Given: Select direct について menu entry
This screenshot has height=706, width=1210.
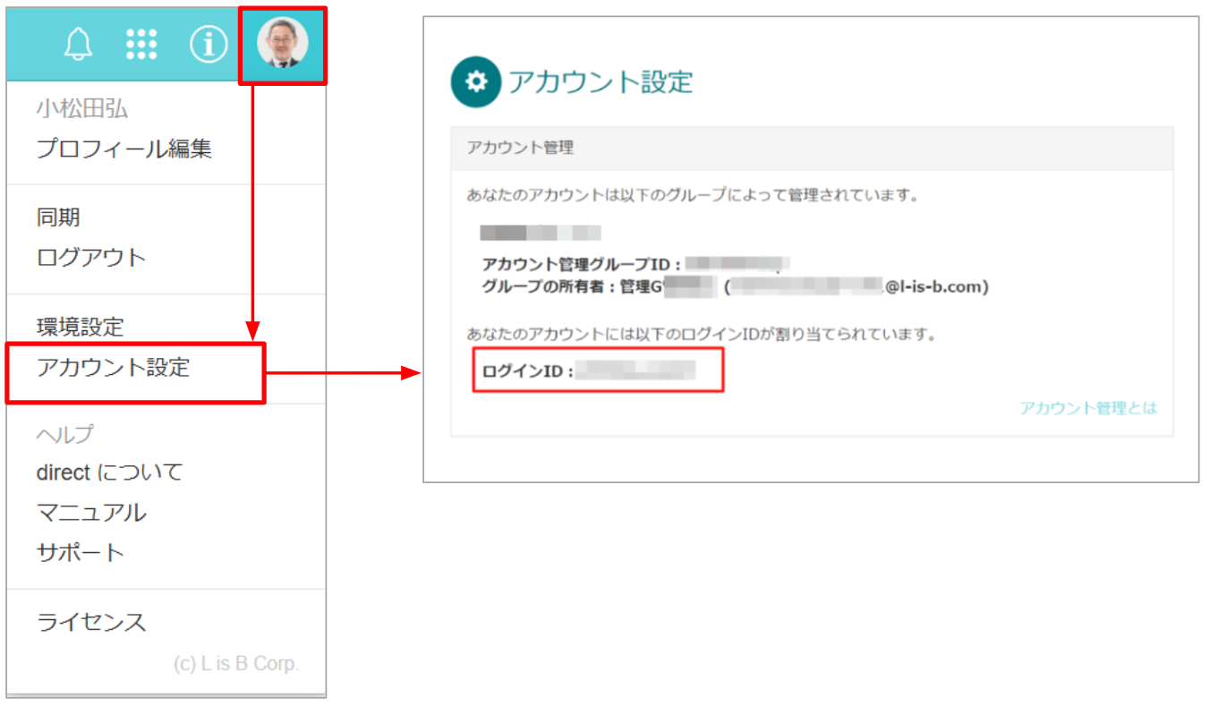Looking at the screenshot, I should coord(109,472).
